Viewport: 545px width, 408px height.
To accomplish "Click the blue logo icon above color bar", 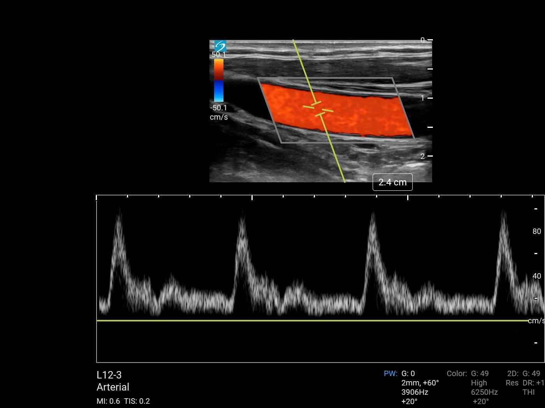I will click(x=220, y=45).
